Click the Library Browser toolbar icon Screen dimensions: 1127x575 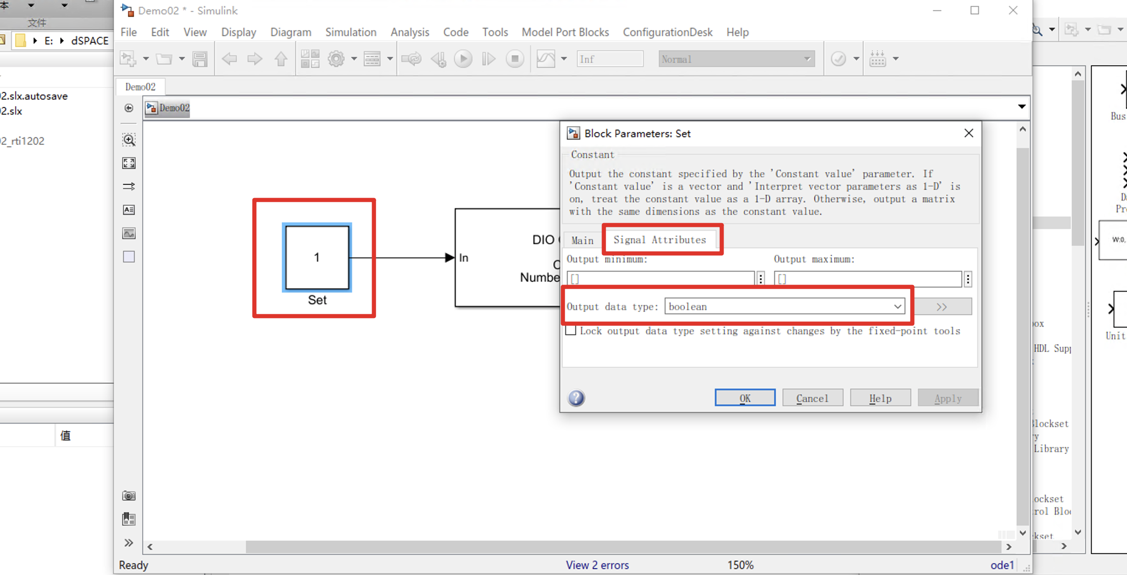[310, 59]
